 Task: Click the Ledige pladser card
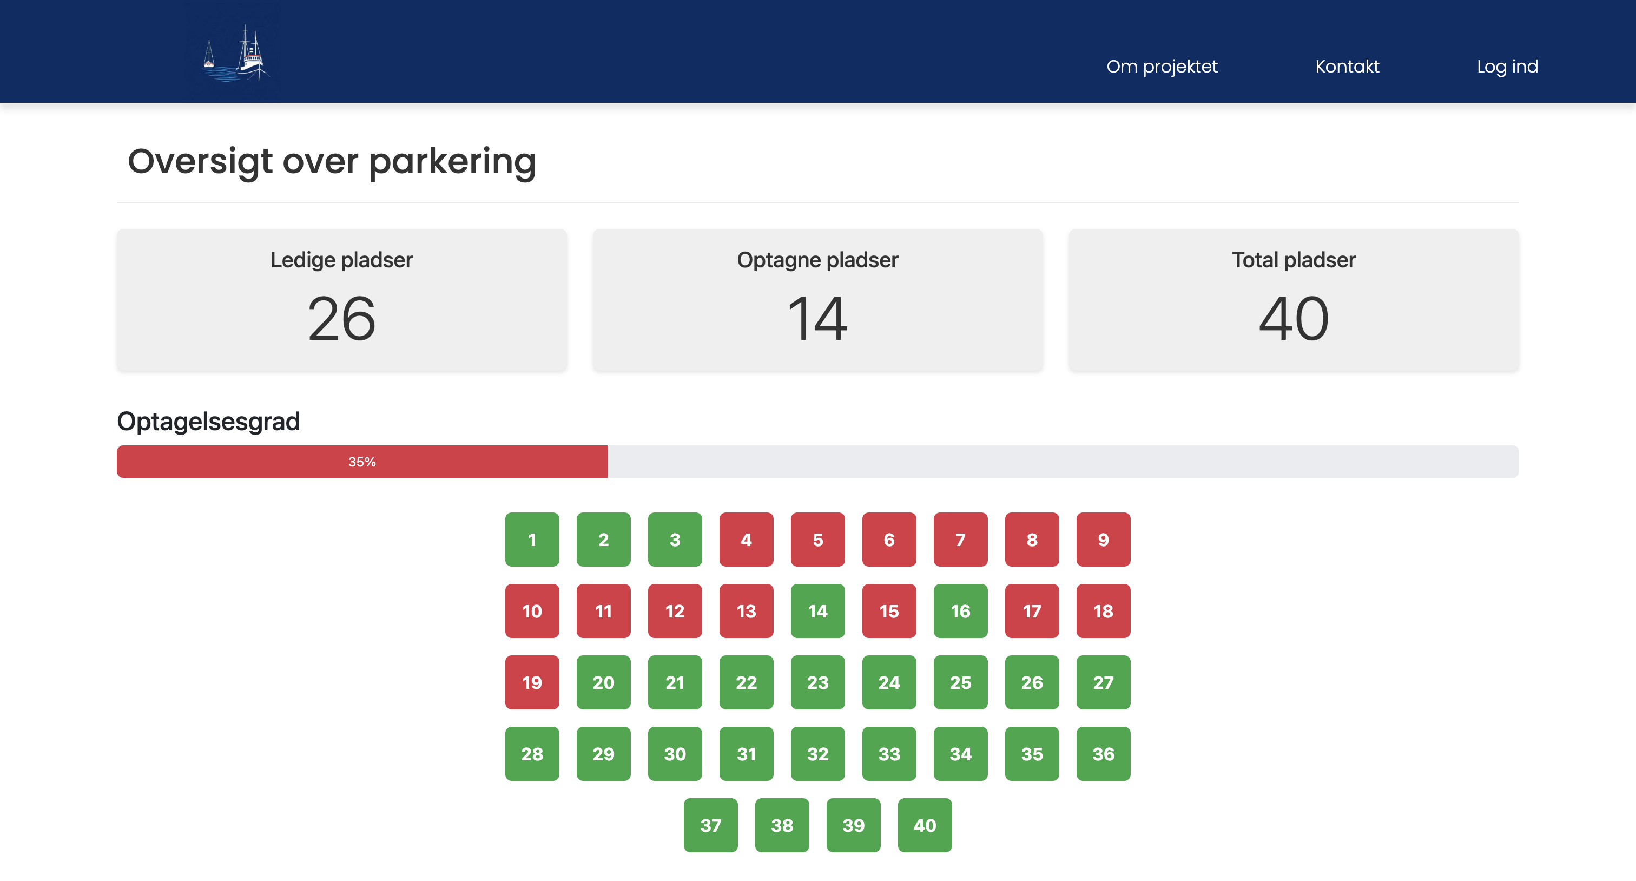tap(341, 300)
